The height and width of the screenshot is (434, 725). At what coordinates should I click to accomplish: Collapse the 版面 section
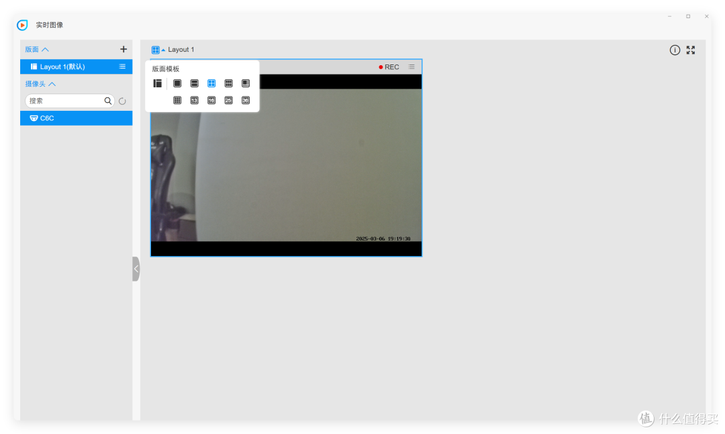pos(37,49)
